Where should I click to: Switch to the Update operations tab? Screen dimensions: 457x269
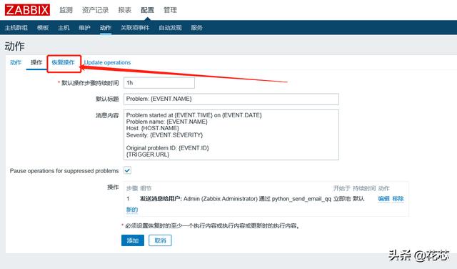point(107,62)
